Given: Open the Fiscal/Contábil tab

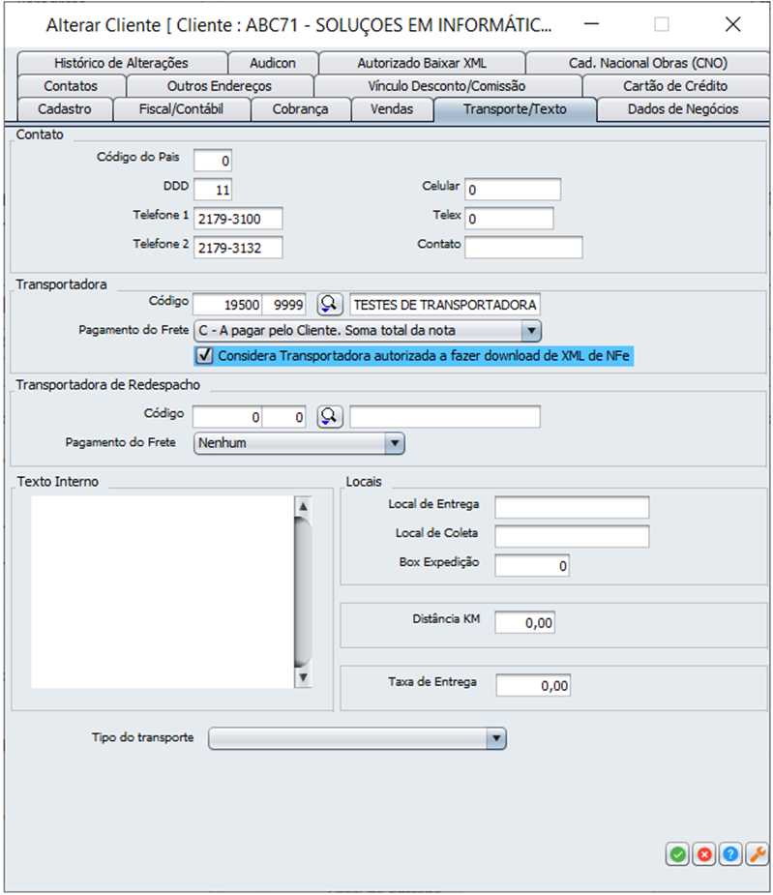Looking at the screenshot, I should click(182, 109).
